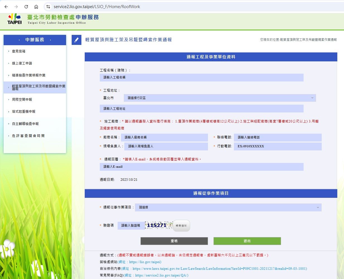The height and width of the screenshot is (279, 344).
Task: Click the captcha image 115271
Action: coord(159,225)
